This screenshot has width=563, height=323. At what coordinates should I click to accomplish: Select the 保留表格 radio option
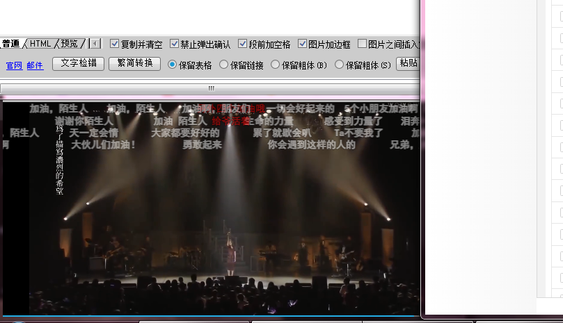click(173, 65)
